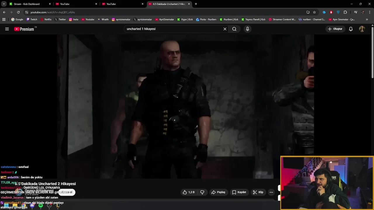Open the media controls playlist icon
This screenshot has height=210, width=374.
point(356,12)
